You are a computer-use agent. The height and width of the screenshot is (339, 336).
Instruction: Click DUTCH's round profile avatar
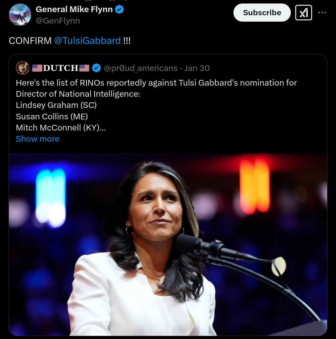point(23,68)
